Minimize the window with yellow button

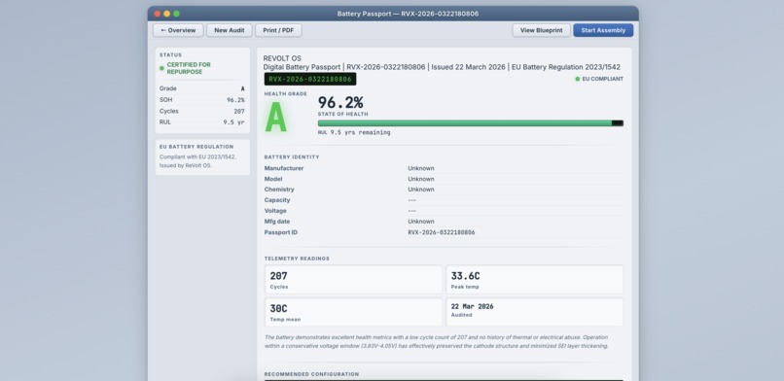(x=166, y=14)
